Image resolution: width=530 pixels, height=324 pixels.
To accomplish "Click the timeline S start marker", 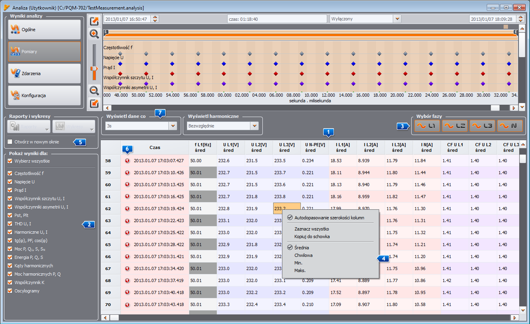I will [x=106, y=32].
